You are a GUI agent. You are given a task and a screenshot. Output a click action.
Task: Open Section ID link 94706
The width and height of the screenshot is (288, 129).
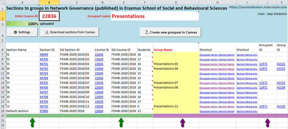tap(44, 87)
